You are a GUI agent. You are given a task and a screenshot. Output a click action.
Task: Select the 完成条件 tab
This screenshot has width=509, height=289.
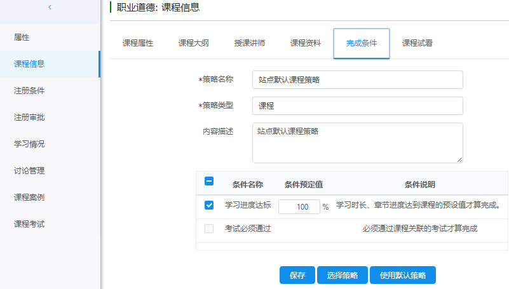coord(362,43)
